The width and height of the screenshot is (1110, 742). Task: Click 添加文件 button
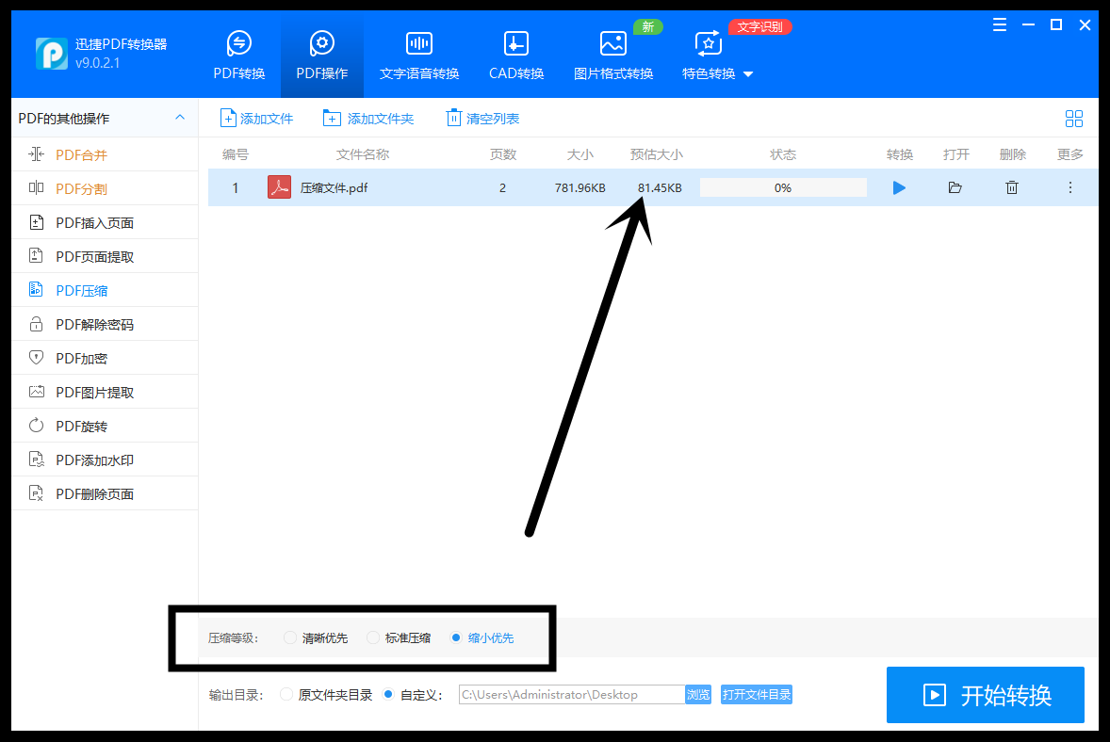tap(256, 118)
